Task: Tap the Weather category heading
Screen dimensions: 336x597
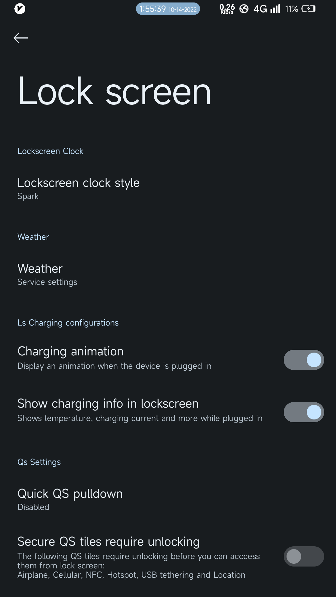Action: 33,237
